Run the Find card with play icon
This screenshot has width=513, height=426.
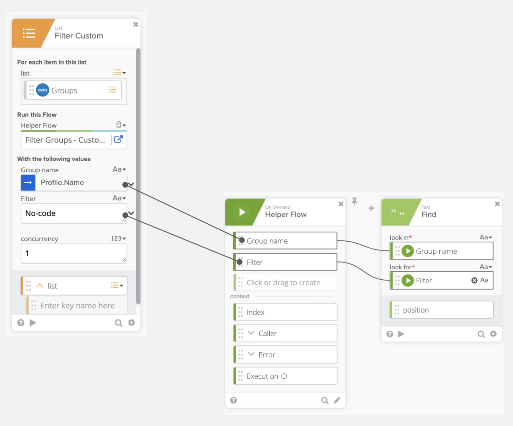401,334
